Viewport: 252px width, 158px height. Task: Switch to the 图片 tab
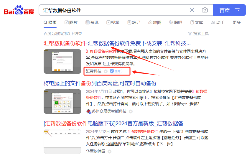(x=71, y=22)
